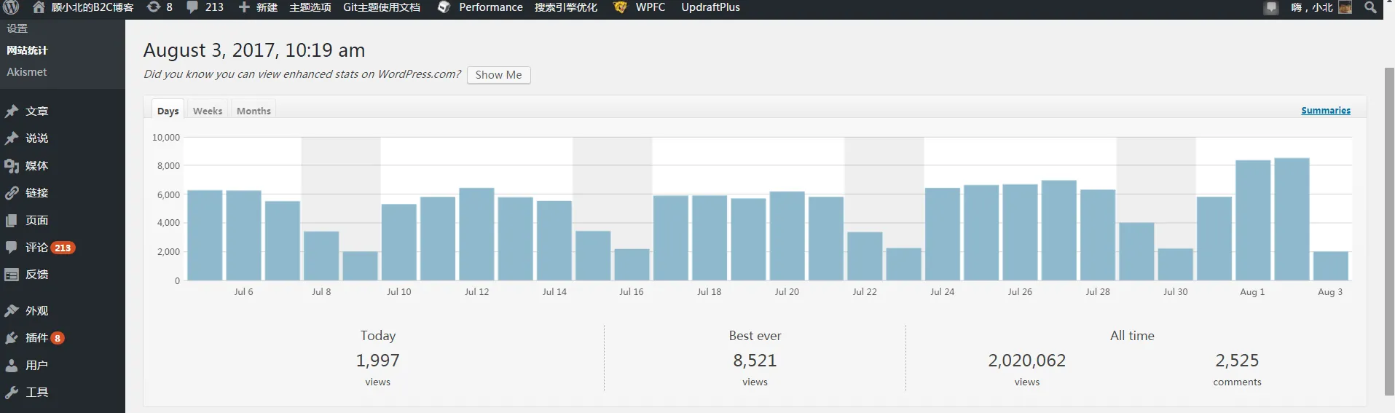Click the plus icon for 新建

point(244,7)
